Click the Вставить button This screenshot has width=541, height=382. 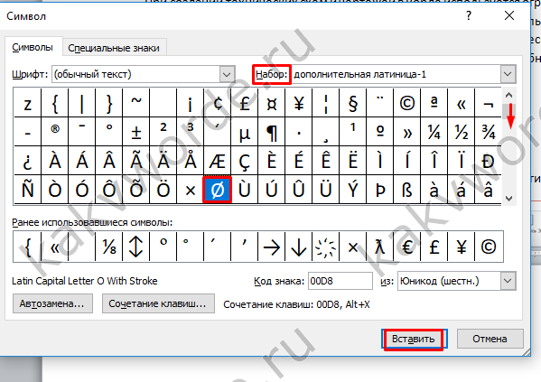[414, 339]
